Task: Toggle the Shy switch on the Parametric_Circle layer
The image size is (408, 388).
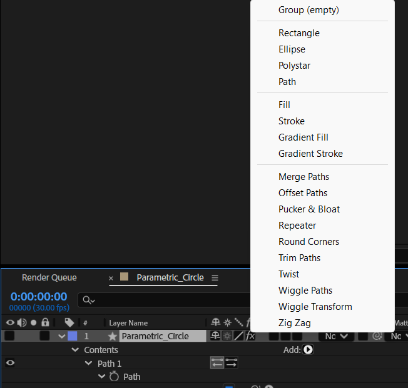Action: 215,336
